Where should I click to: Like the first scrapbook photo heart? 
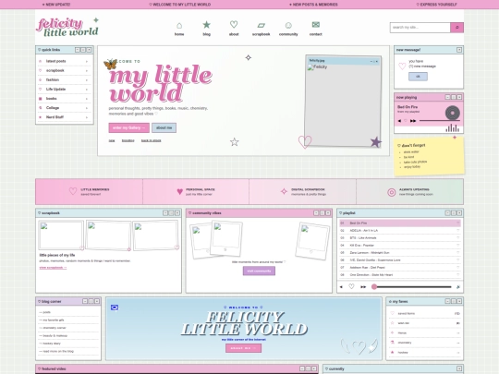pos(82,248)
